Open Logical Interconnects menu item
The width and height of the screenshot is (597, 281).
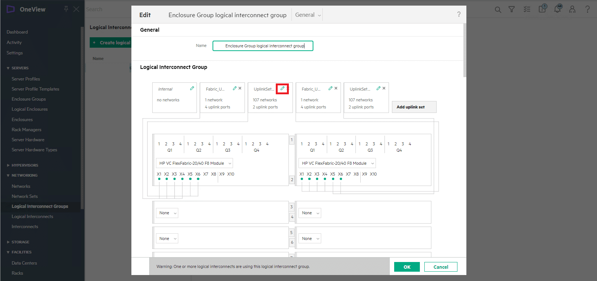pos(32,217)
